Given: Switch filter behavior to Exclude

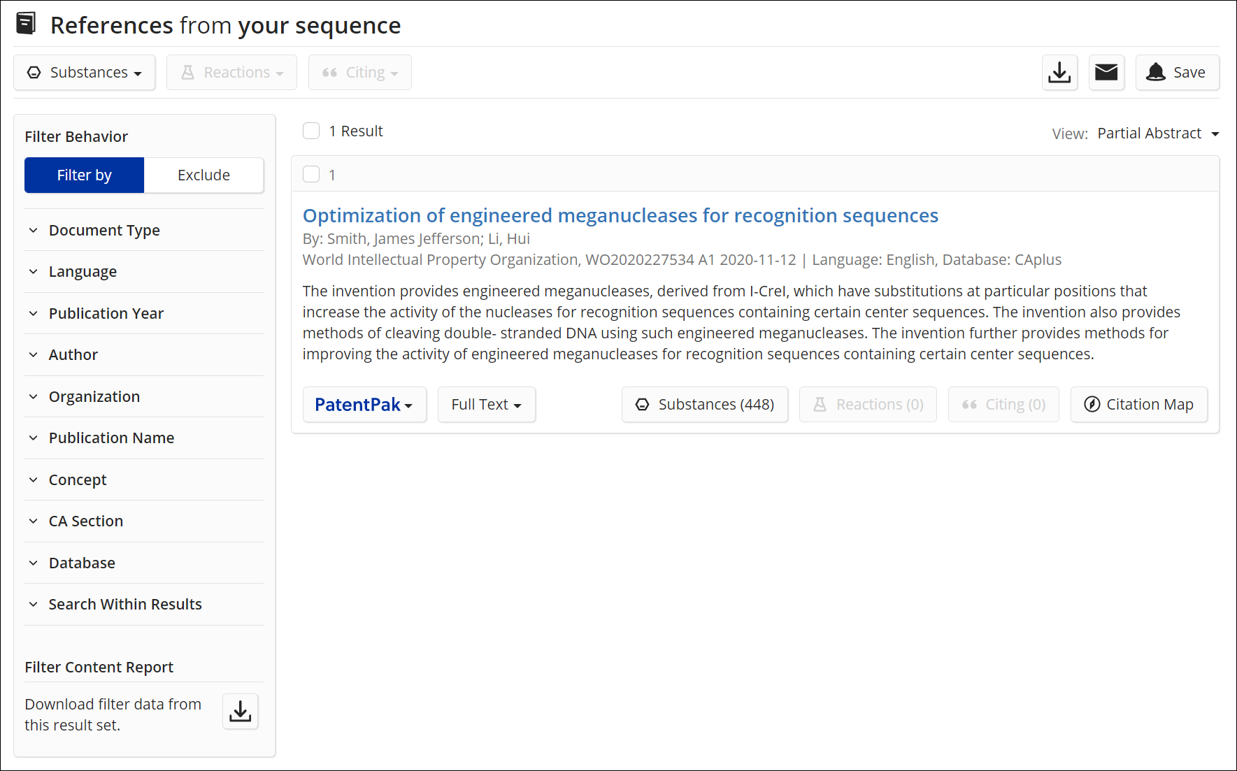Looking at the screenshot, I should (x=203, y=175).
